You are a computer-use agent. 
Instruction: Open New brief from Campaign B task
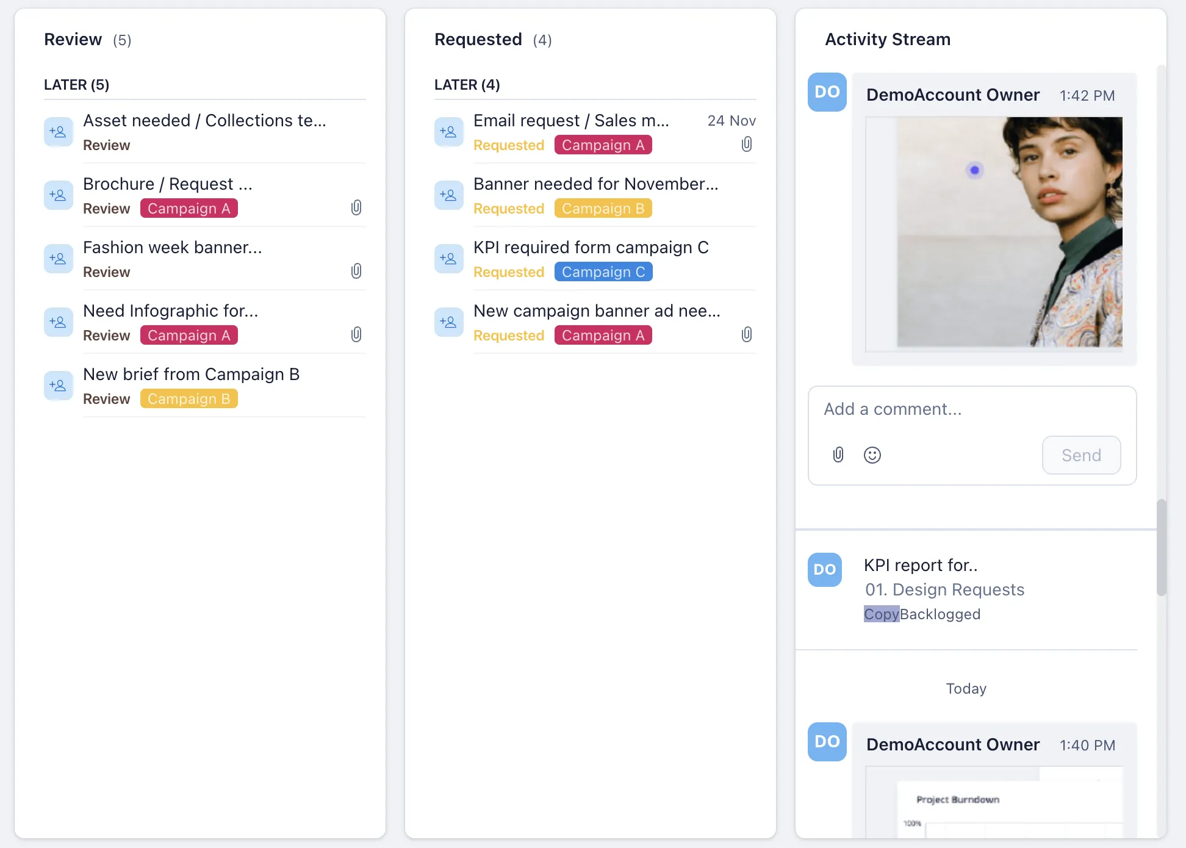(192, 375)
